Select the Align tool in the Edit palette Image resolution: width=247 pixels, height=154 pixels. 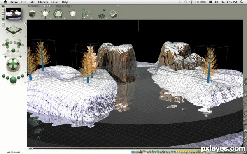(86, 14)
